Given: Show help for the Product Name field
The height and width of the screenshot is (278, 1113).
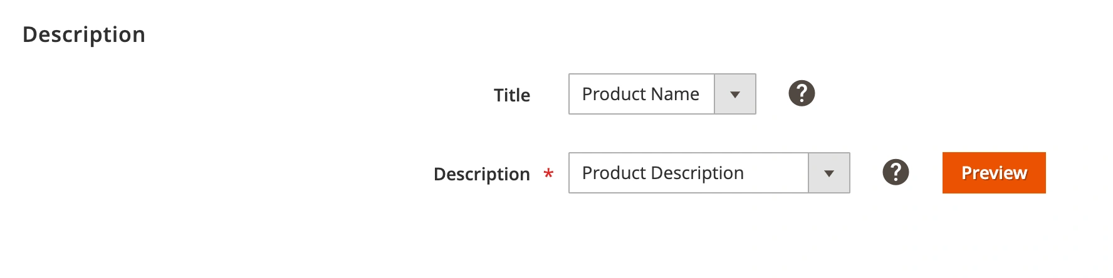Looking at the screenshot, I should (x=802, y=94).
